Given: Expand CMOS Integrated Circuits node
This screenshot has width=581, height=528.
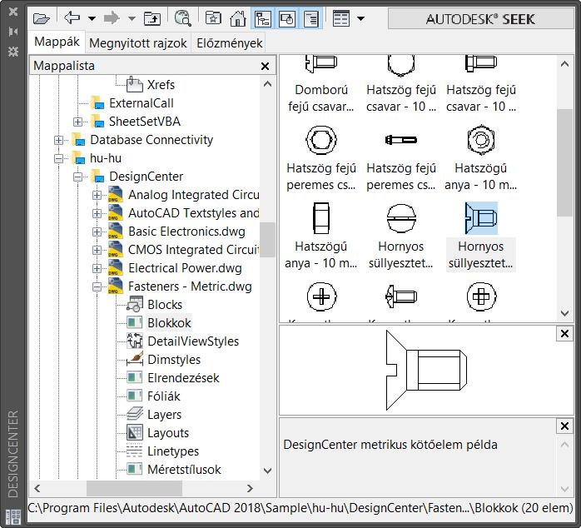Looking at the screenshot, I should pyautogui.click(x=97, y=251).
